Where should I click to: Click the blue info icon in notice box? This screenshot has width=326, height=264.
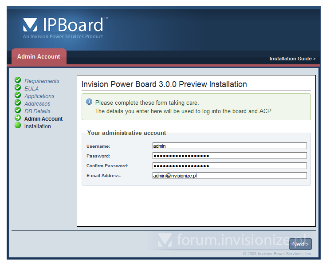coord(89,102)
